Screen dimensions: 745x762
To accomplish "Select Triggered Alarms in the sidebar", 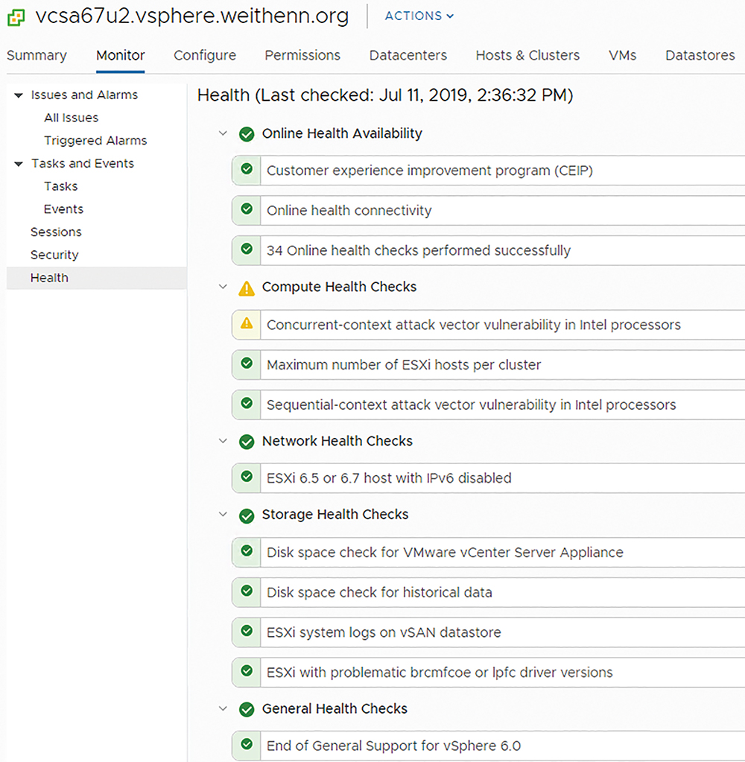I will click(95, 141).
